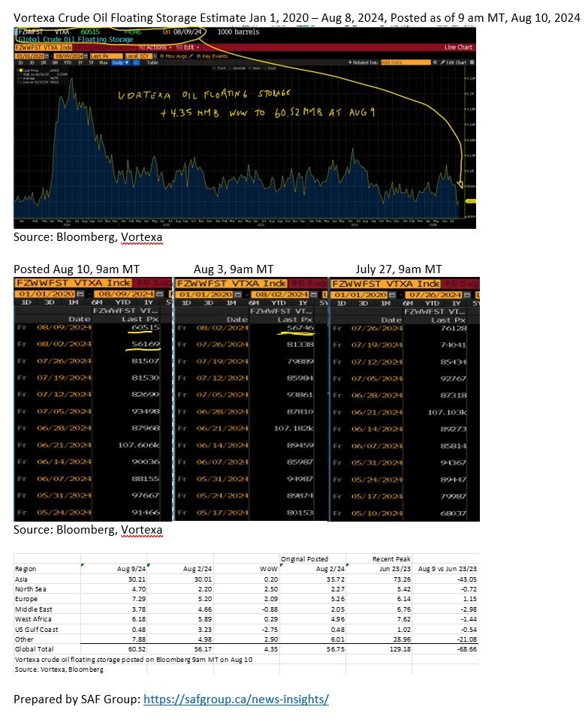Toggle the Key Events checkbox
The image size is (588, 725).
coord(198,56)
